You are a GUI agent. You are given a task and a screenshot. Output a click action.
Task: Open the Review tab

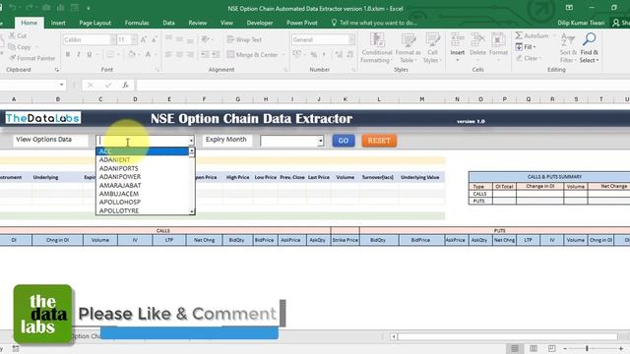(197, 23)
